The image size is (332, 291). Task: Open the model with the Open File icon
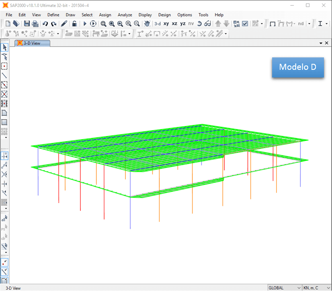coord(16,23)
